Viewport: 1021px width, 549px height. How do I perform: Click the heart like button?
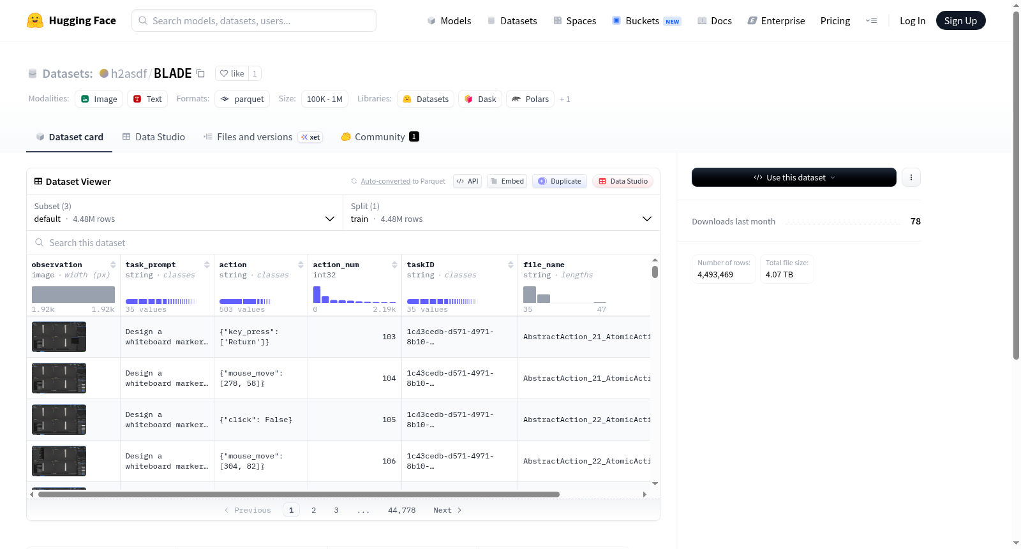(x=232, y=73)
